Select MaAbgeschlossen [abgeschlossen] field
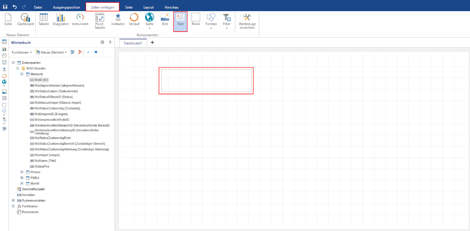The image size is (470, 231). (57, 85)
